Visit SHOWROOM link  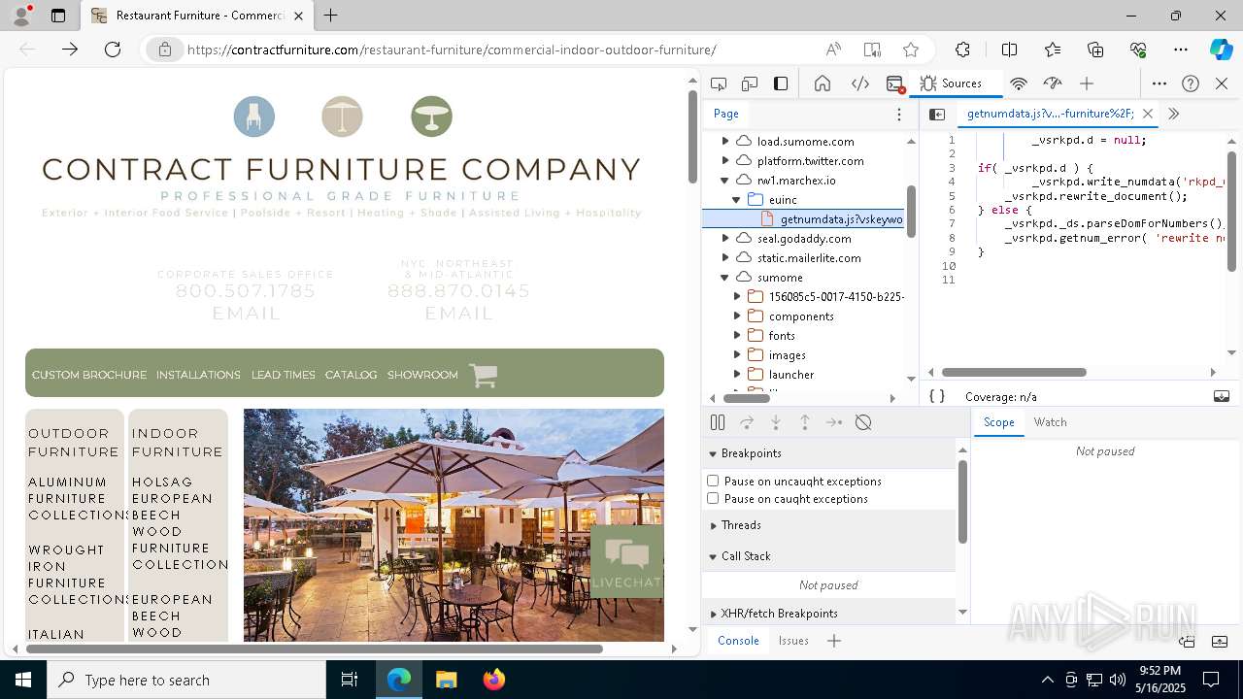[x=422, y=375]
